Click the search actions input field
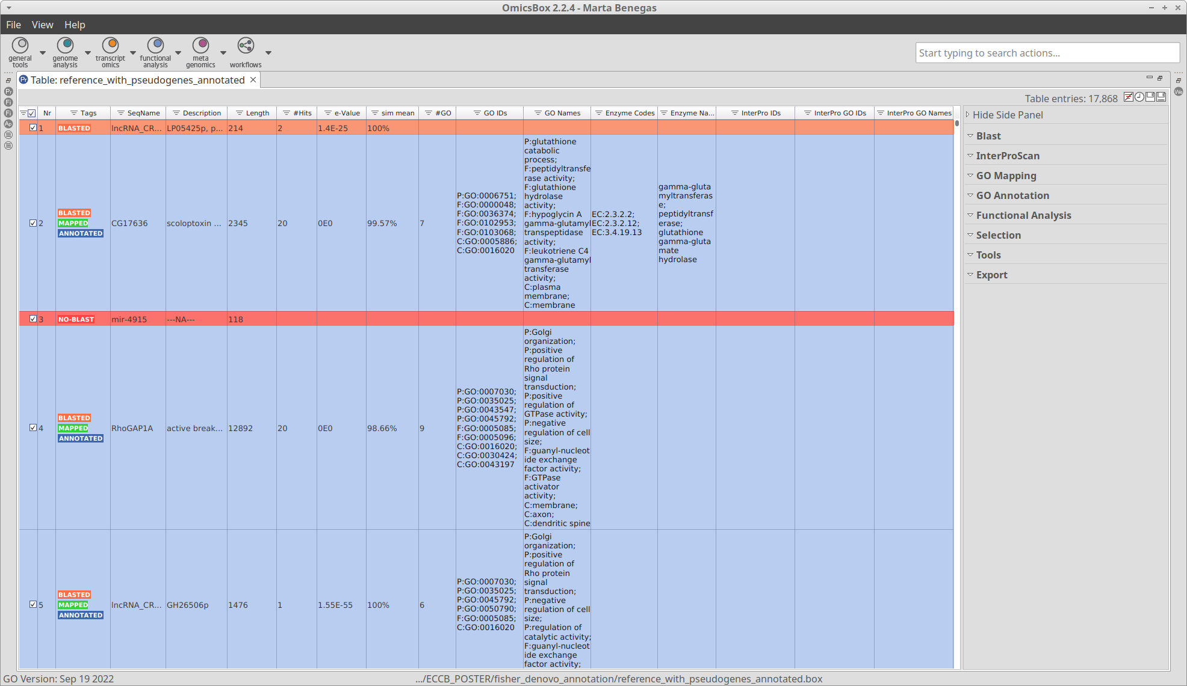 (1047, 53)
